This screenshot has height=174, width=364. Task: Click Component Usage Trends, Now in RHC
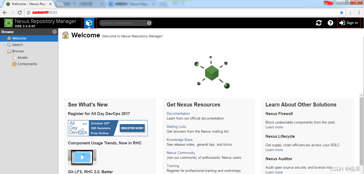105,143
